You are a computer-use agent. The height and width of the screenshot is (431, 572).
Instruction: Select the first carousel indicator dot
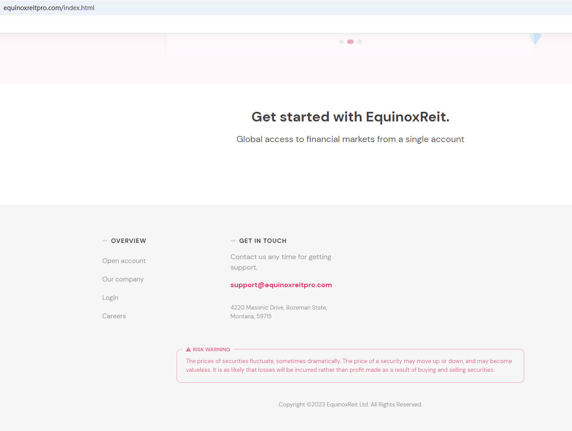tap(341, 42)
